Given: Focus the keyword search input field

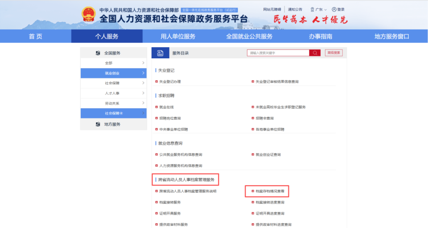Looking at the screenshot, I should (278, 53).
